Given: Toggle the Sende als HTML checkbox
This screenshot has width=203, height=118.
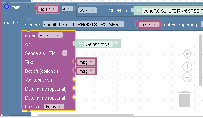Looking at the screenshot, I should coord(65,53).
